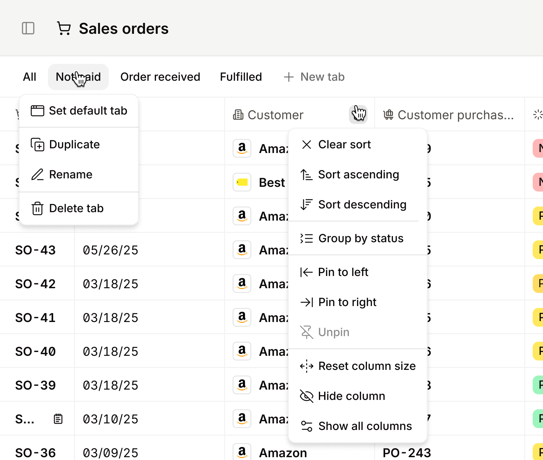Screen dimensions: 543x460
Task: Select Duplicate in the tab context menu
Action: coord(74,145)
